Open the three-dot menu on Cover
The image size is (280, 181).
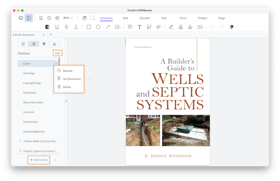click(x=56, y=63)
